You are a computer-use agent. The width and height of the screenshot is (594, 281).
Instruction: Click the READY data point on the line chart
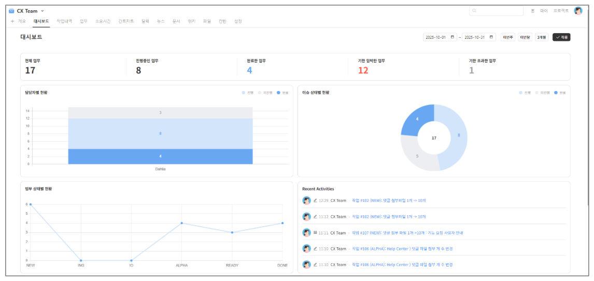(232, 232)
